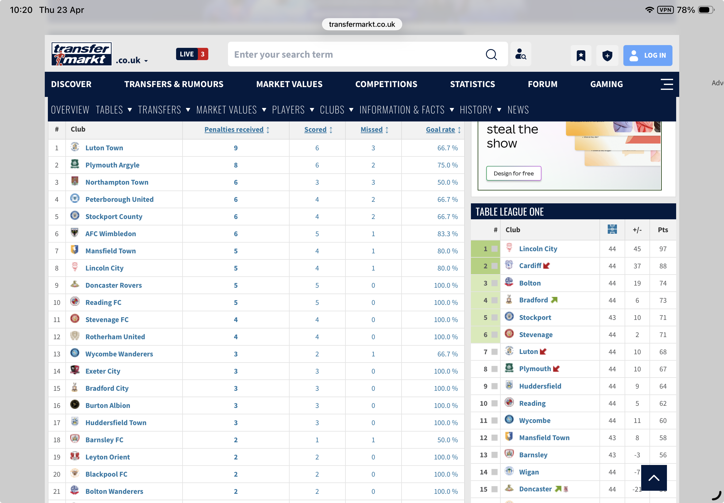This screenshot has width=724, height=503.
Task: Open the STATISTICS menu
Action: coord(472,84)
